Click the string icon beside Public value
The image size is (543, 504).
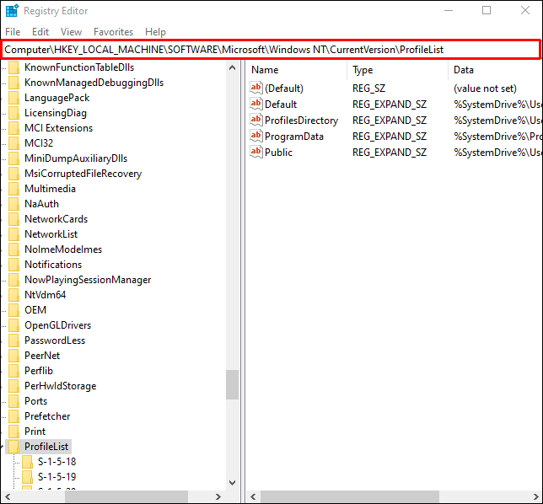click(256, 152)
